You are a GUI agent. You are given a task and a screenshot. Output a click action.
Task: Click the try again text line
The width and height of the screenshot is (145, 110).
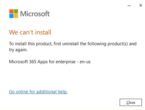[x=18, y=50]
